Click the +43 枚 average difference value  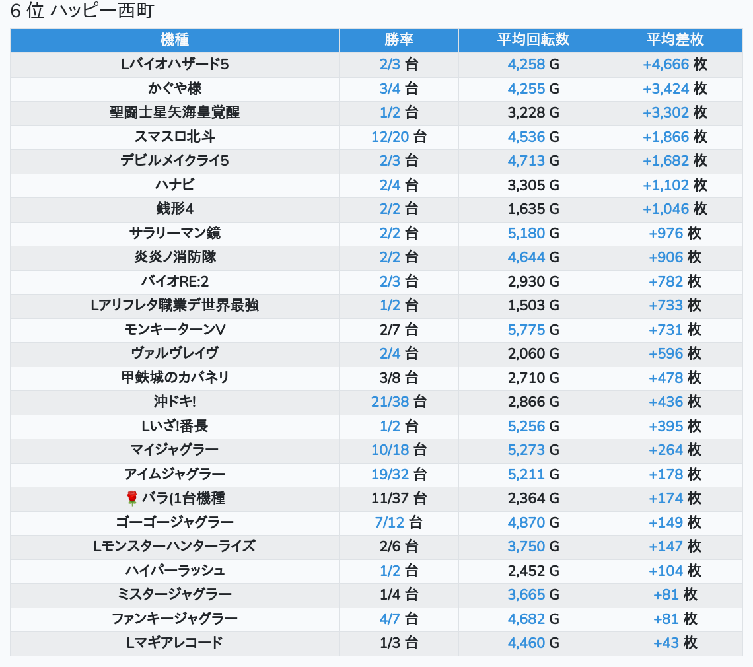(675, 643)
